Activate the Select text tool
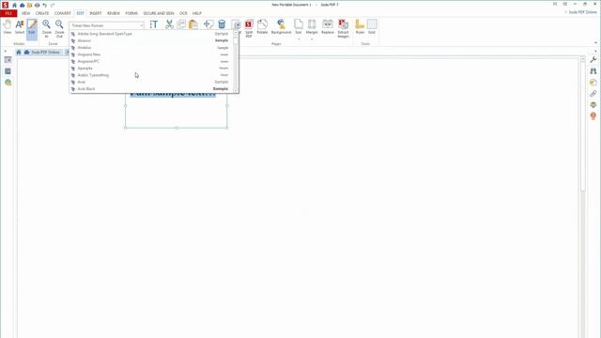This screenshot has height=338, width=601. point(20,27)
